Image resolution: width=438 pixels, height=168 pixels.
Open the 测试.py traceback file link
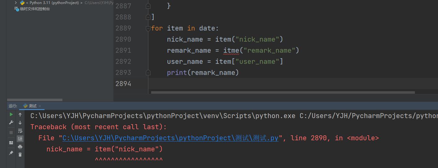coord(170,138)
